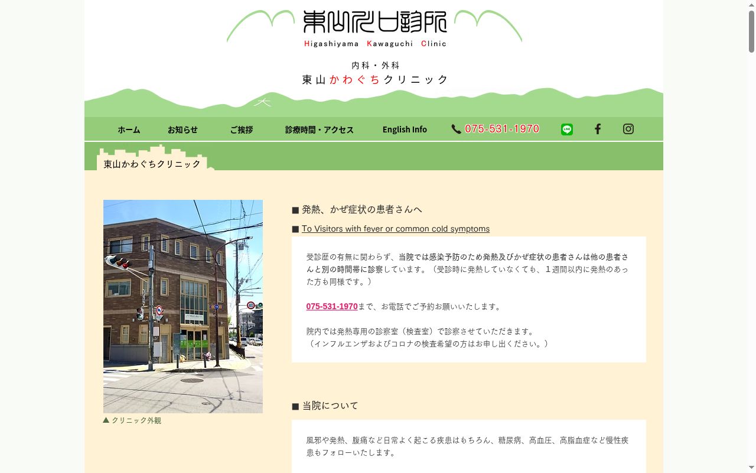Click 東山かわぐちクリニック header title text
This screenshot has height=473, width=756.
click(x=376, y=79)
